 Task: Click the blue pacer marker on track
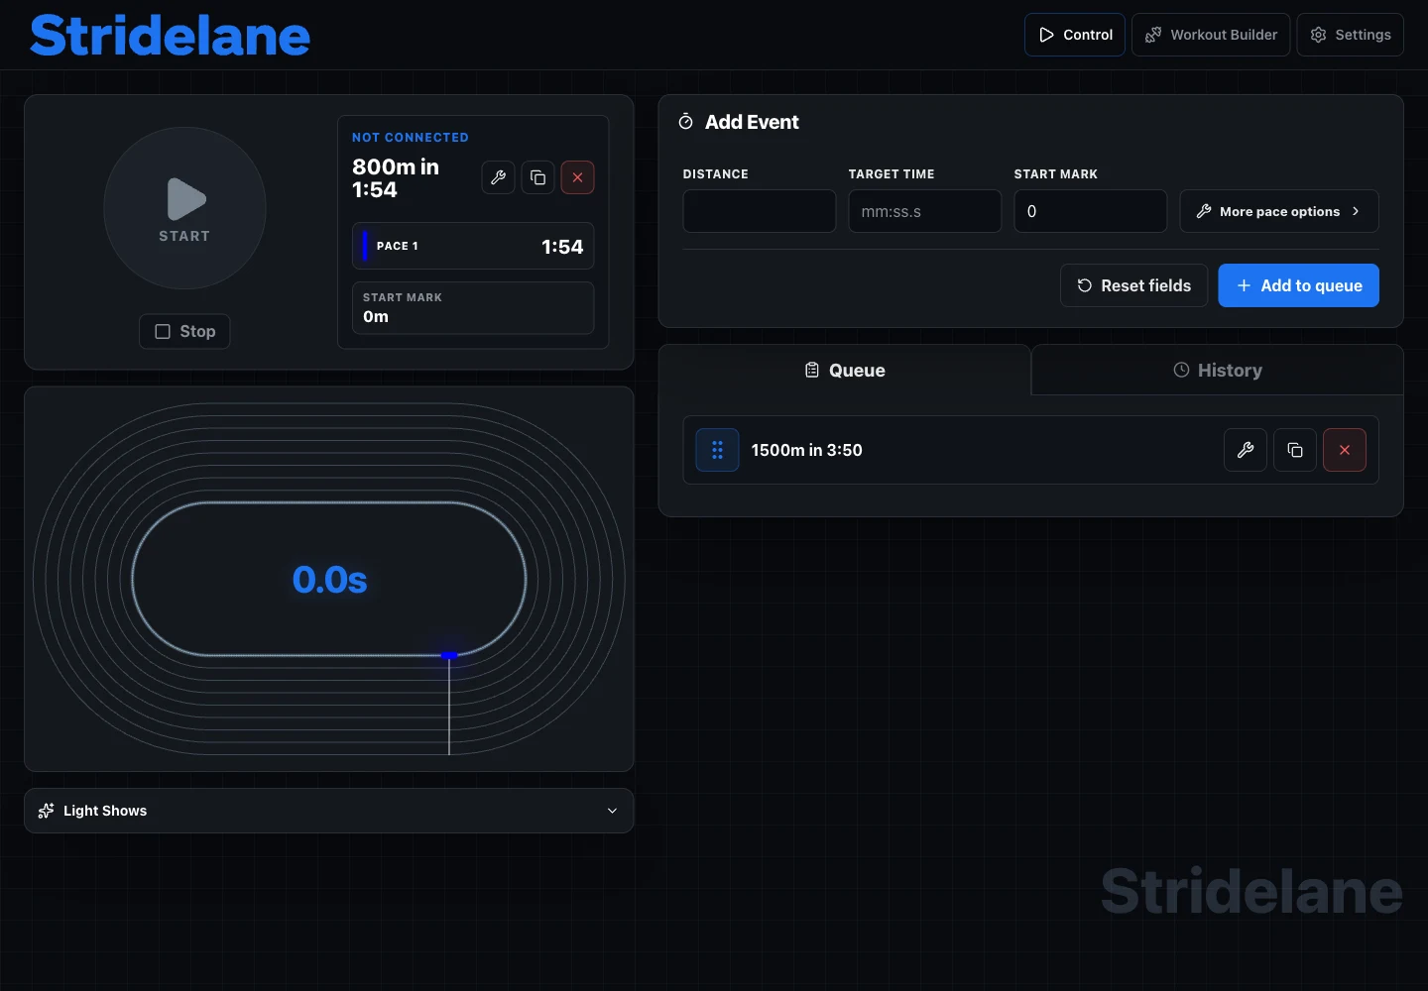click(449, 655)
